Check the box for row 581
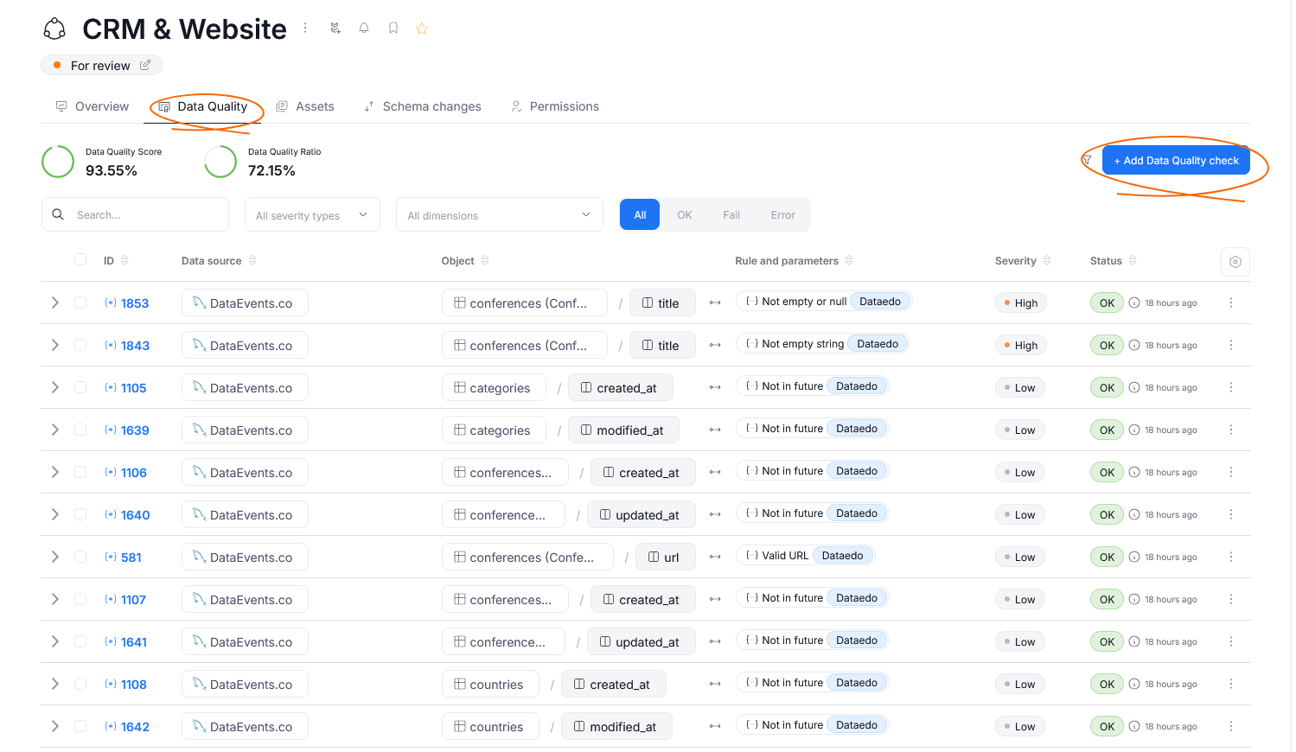 (80, 557)
